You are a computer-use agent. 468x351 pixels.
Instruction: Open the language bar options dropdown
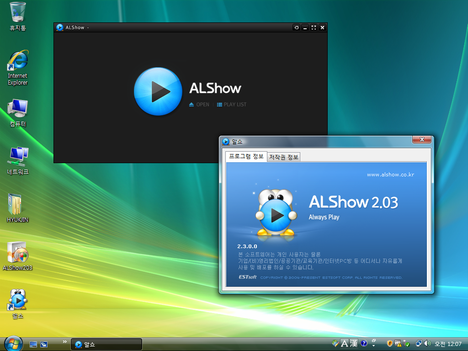[373, 346]
